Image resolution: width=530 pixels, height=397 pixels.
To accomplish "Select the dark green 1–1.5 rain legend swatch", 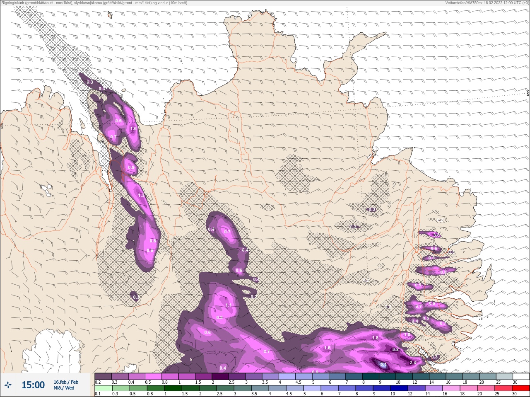I will point(173,388).
